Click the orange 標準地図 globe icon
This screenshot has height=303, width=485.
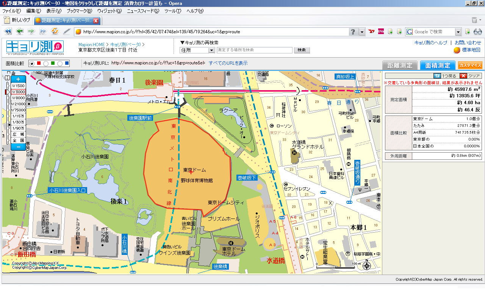point(457,50)
